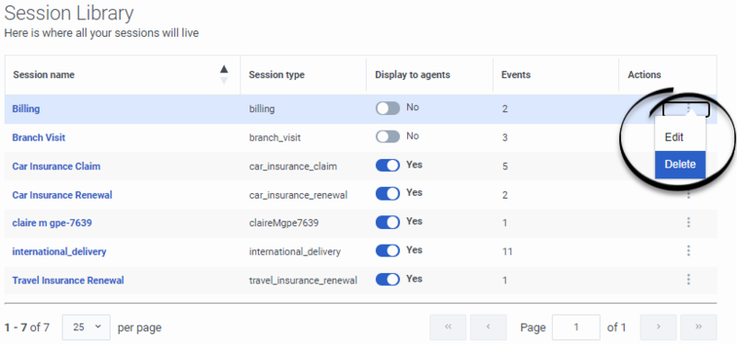The height and width of the screenshot is (344, 737).
Task: Choose Edit from the actions menu
Action: 680,137
